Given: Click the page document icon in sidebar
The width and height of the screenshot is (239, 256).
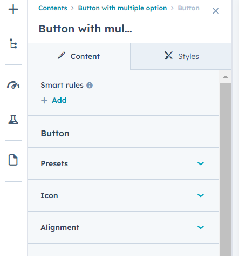Looking at the screenshot, I should point(13,160).
